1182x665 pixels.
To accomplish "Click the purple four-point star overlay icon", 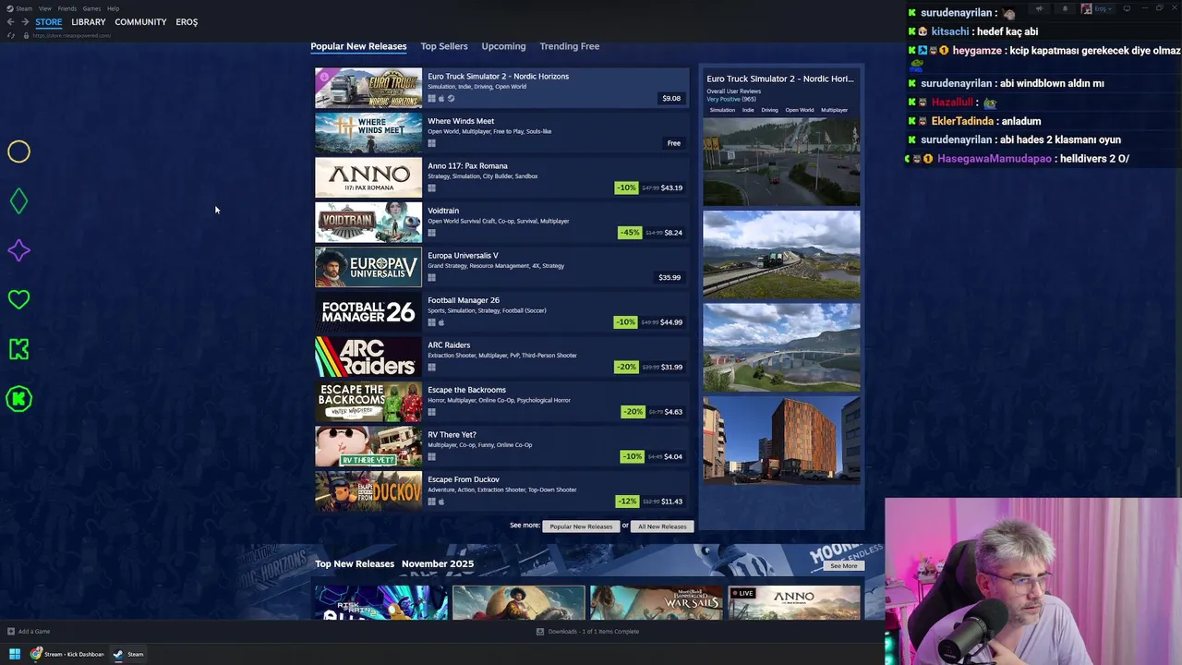I will (18, 250).
